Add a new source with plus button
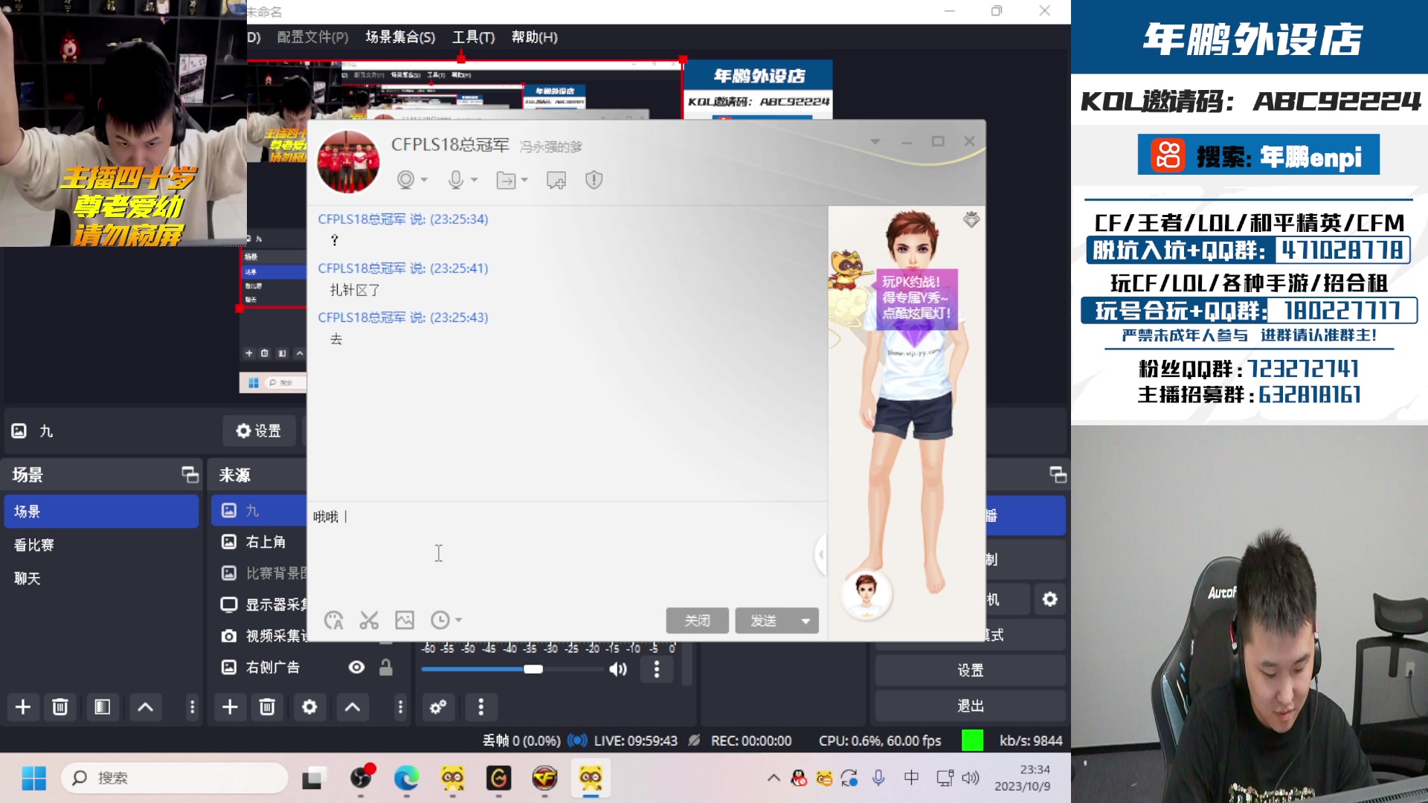 pos(230,707)
